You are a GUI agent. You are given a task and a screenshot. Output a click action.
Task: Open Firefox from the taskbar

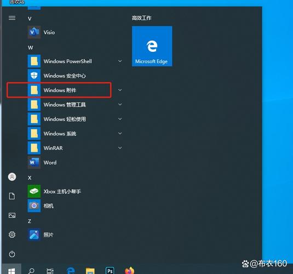point(129,271)
